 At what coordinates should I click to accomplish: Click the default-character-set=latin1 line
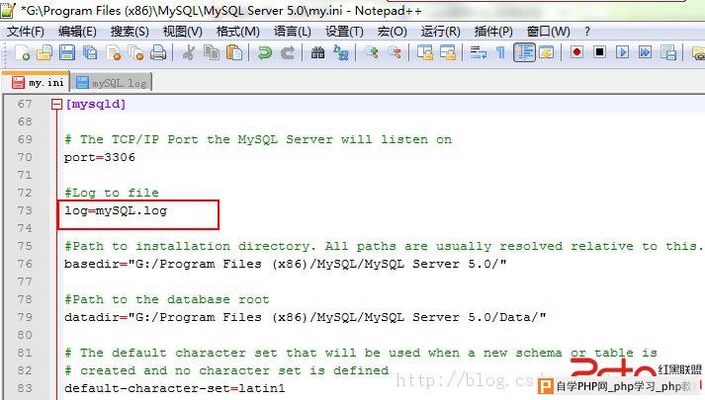click(174, 388)
